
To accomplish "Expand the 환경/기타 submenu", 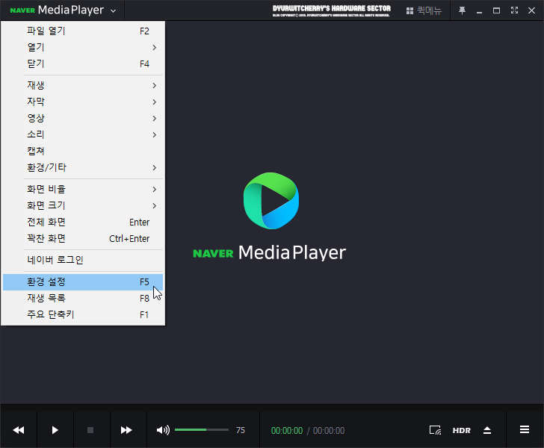I will coord(83,167).
